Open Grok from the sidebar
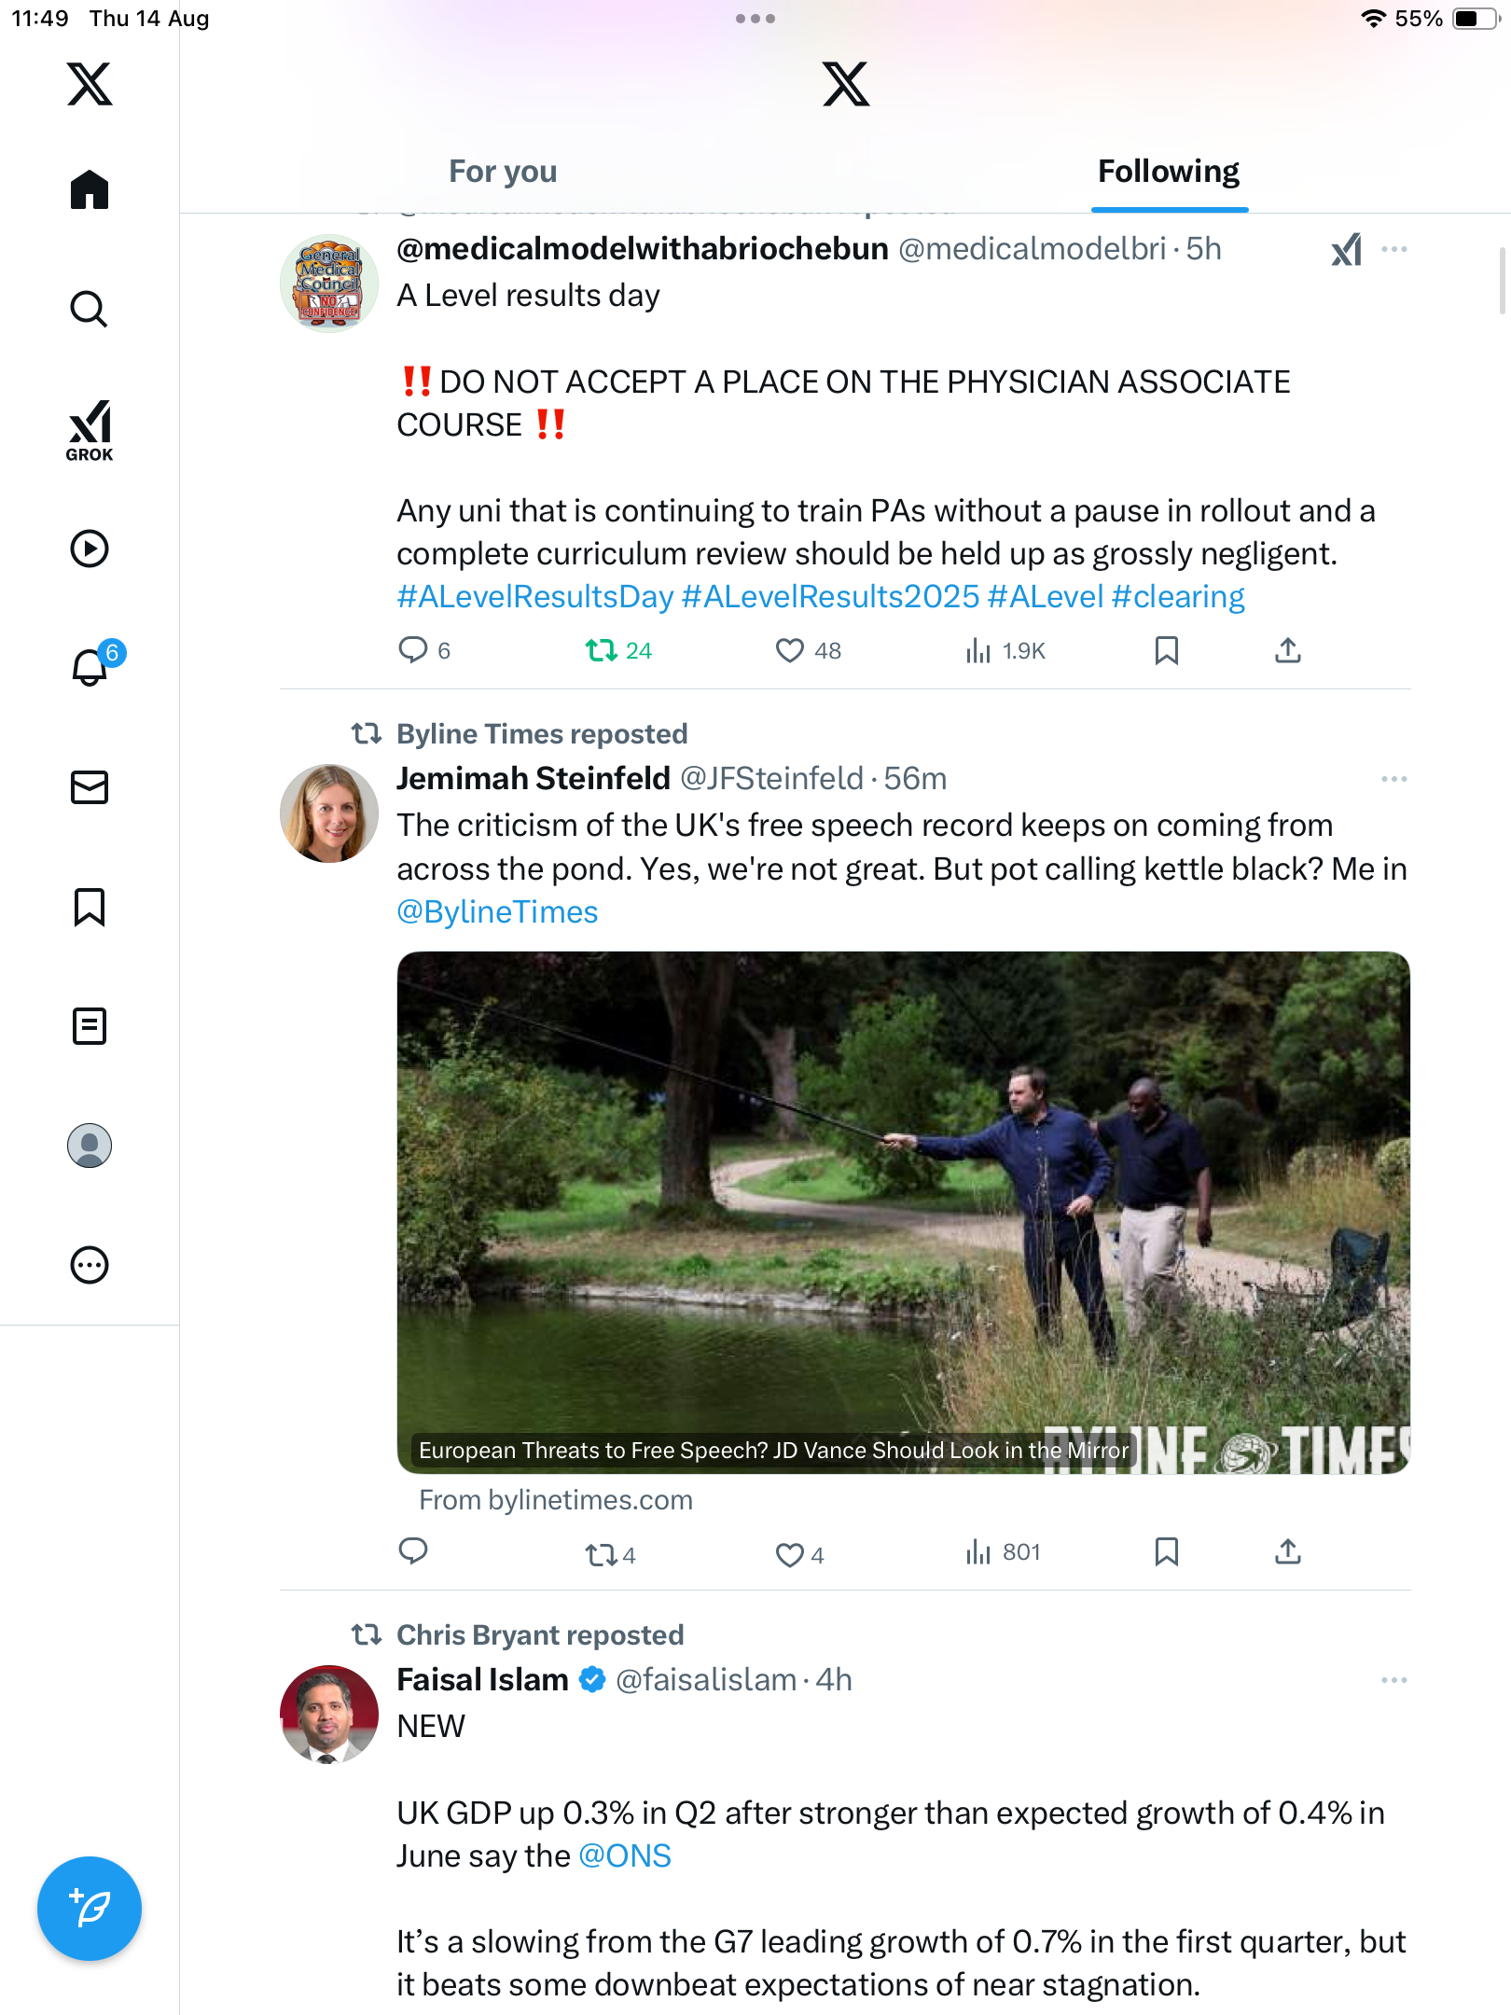Screen dimensions: 1511x2015 [x=90, y=429]
